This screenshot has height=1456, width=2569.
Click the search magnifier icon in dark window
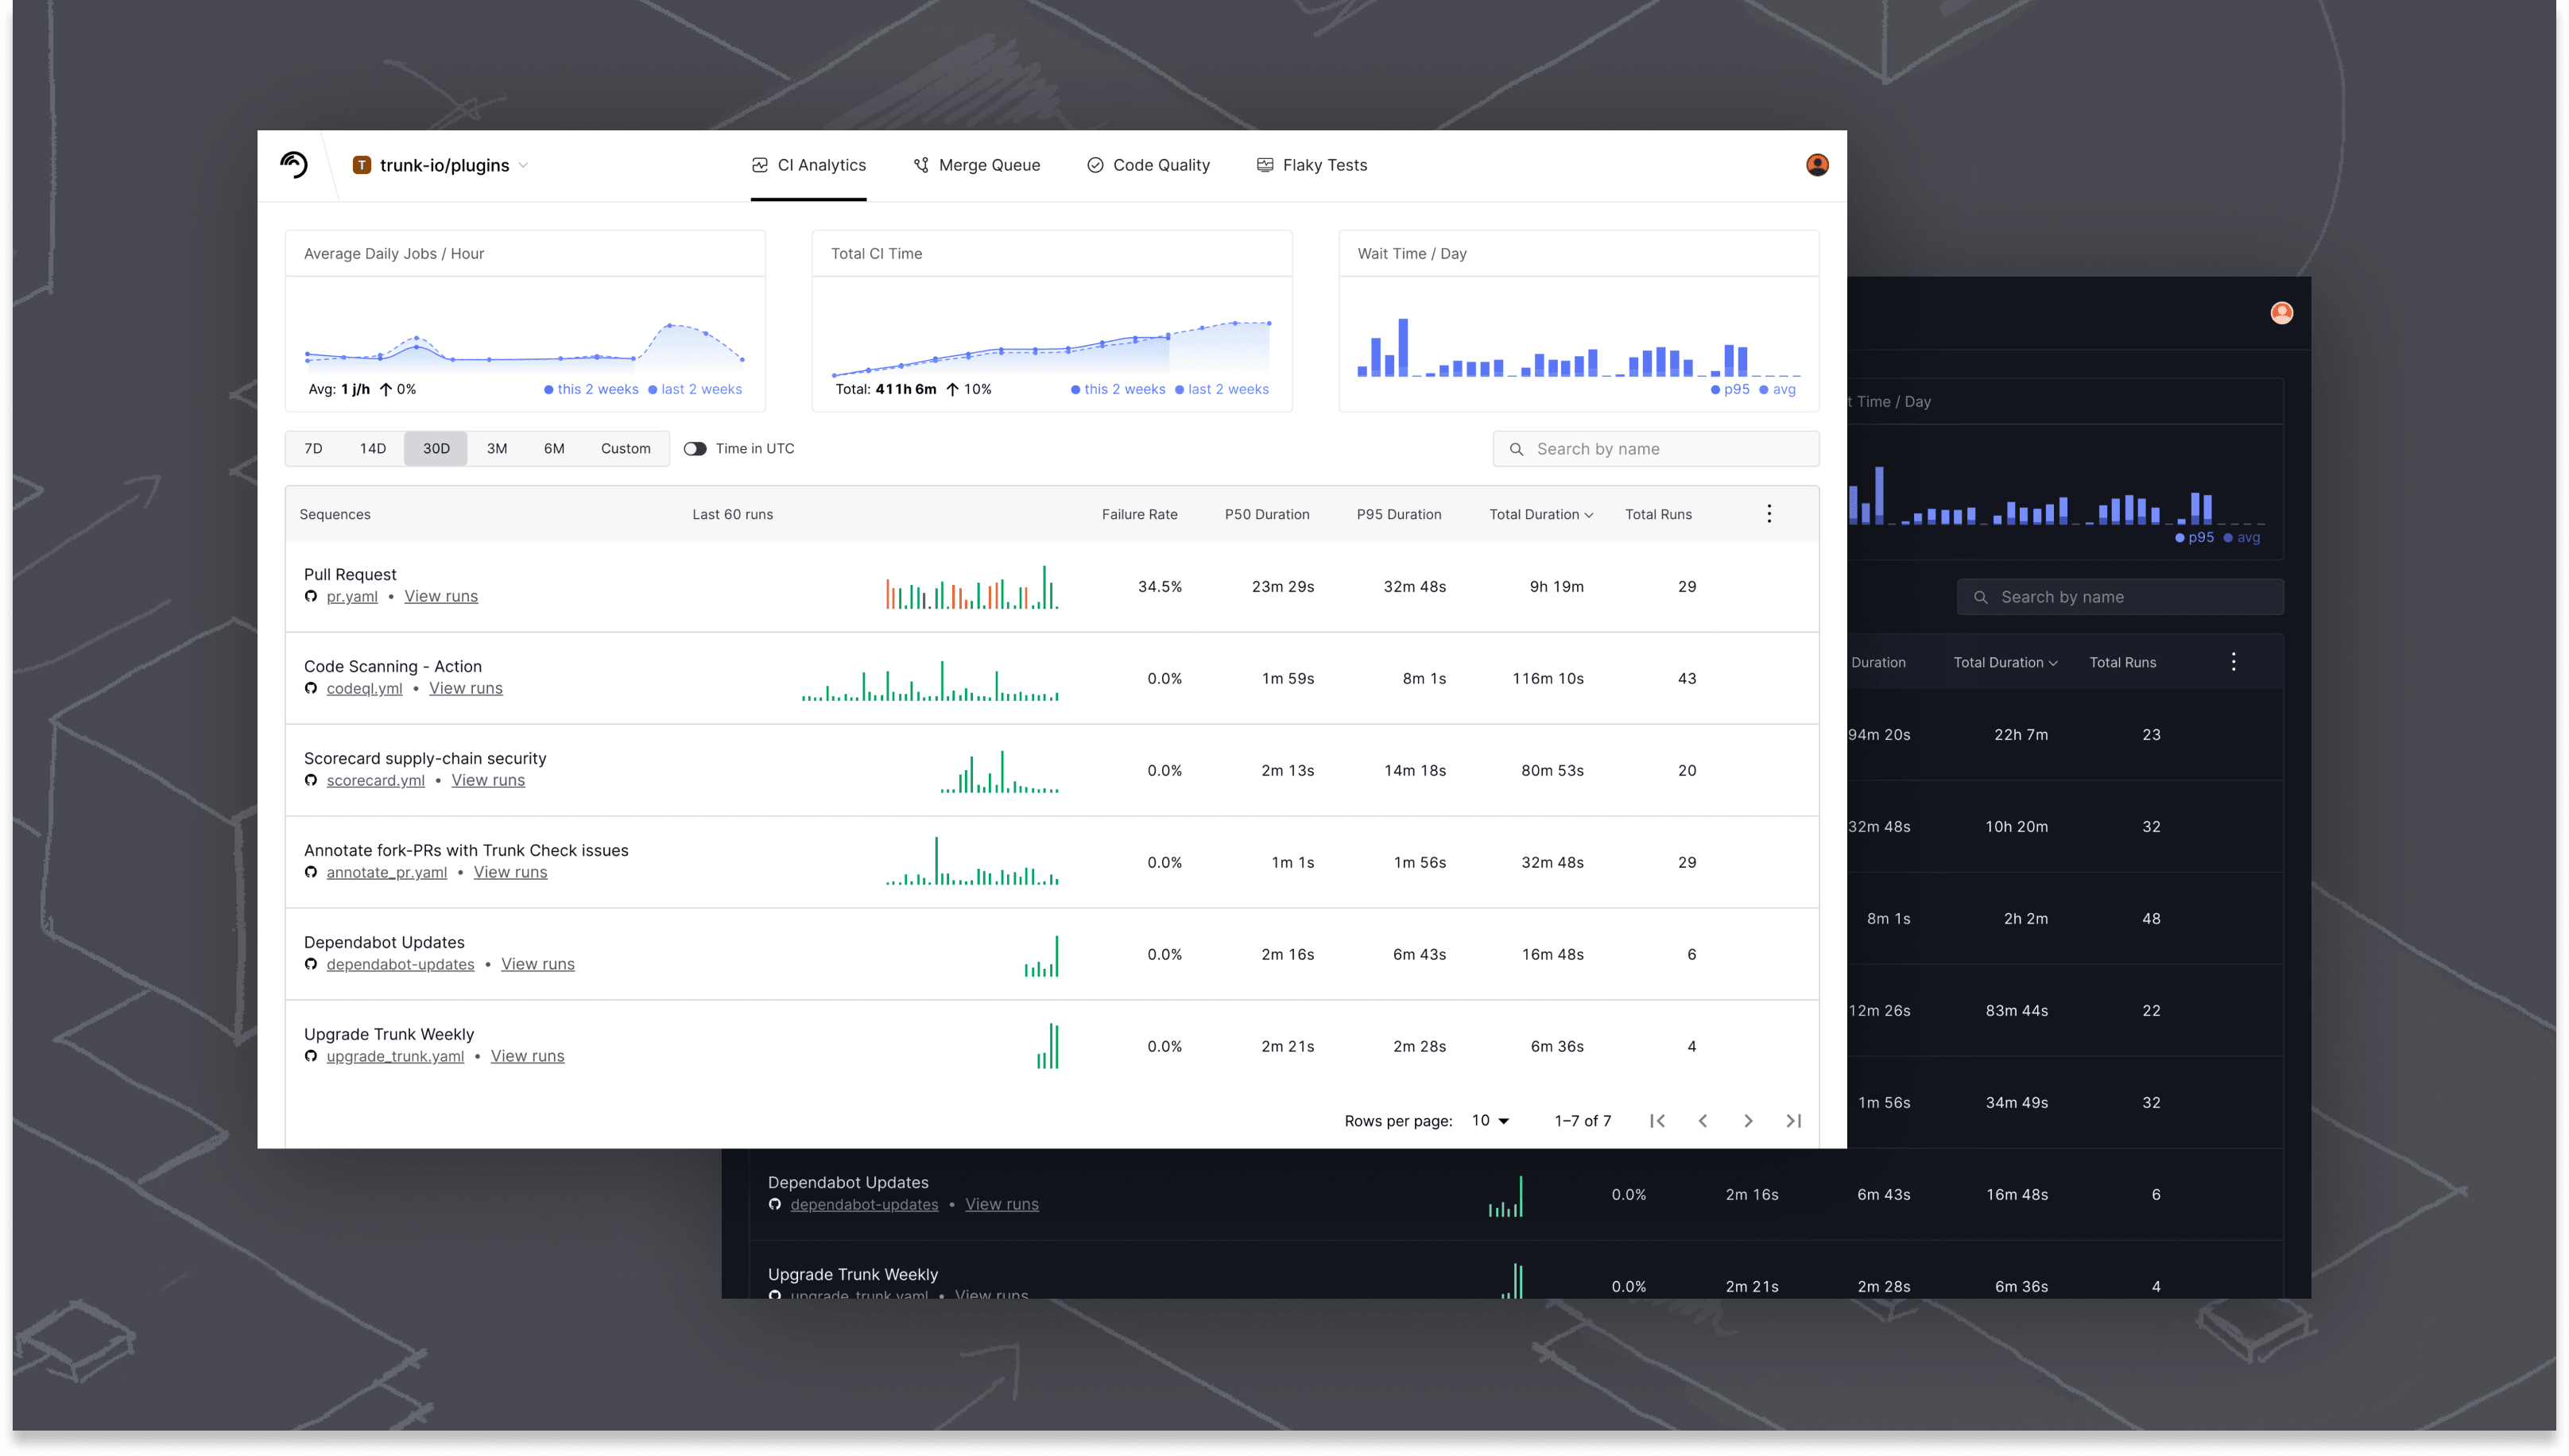pyautogui.click(x=1980, y=598)
